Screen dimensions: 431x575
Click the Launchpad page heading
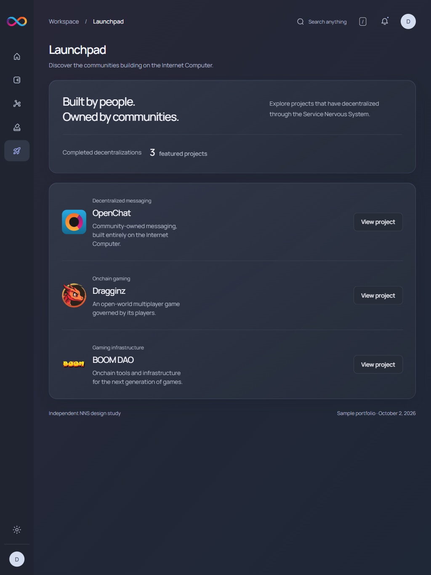(77, 50)
